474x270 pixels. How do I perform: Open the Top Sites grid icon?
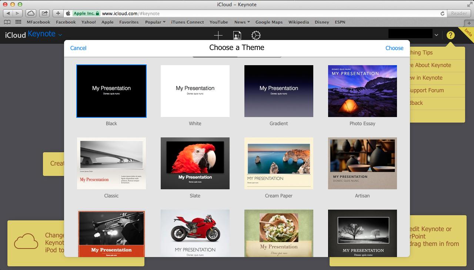pos(18,22)
